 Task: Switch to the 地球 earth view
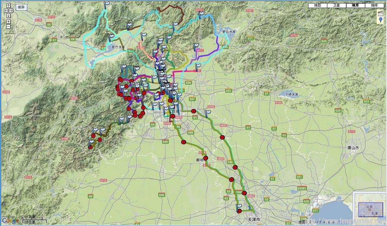pos(374,5)
